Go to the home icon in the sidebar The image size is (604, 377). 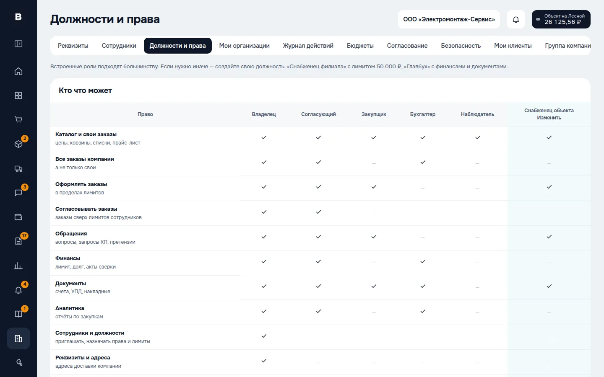(18, 71)
